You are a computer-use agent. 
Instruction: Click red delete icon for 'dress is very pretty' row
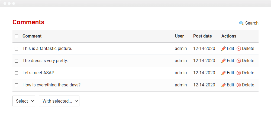[239, 61]
